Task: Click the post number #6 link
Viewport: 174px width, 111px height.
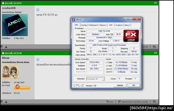Action: click(x=155, y=53)
